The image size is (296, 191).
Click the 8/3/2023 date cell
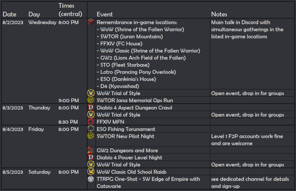13,108
